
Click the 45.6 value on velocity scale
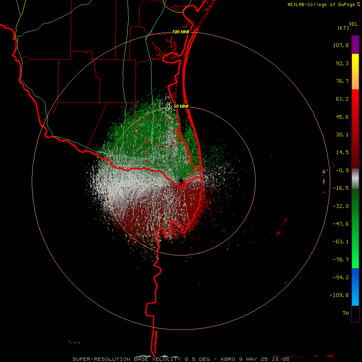(x=342, y=117)
